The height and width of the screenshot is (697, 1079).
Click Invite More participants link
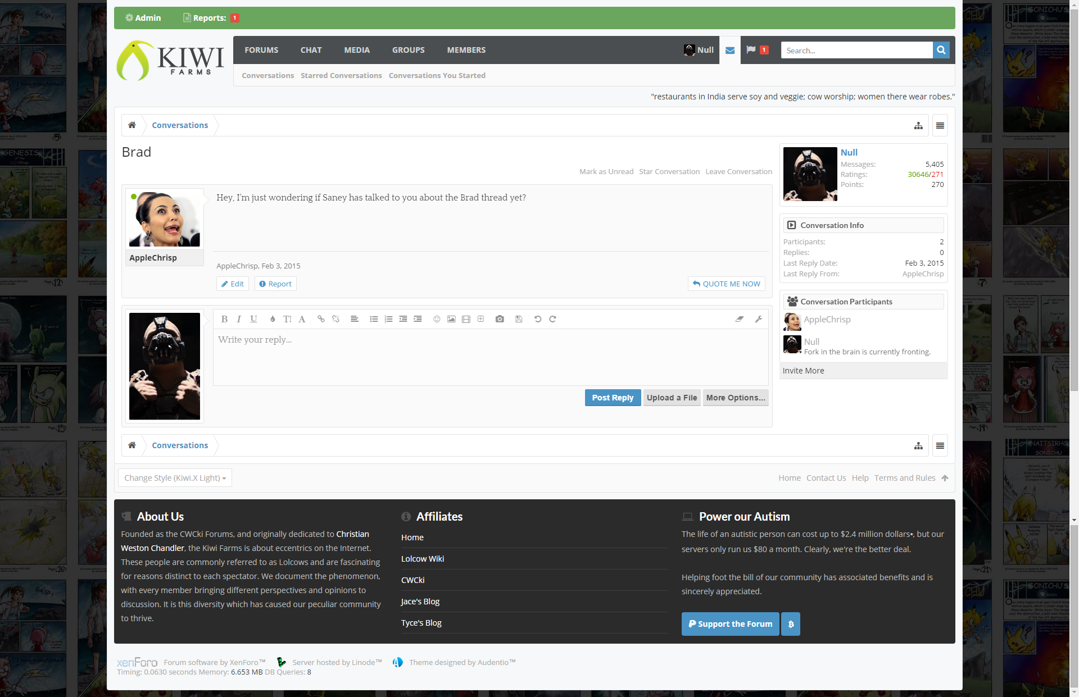tap(804, 371)
